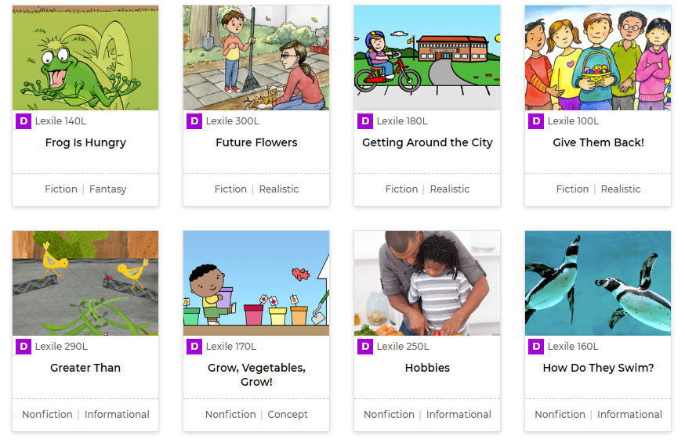The height and width of the screenshot is (446, 685).
Task: Click level D badge on Grow, Vegetables, Grow!
Action: tap(194, 347)
